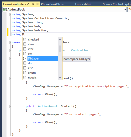
Task: Select 'else' in IntelliSense list
Action: (x=40, y=68)
